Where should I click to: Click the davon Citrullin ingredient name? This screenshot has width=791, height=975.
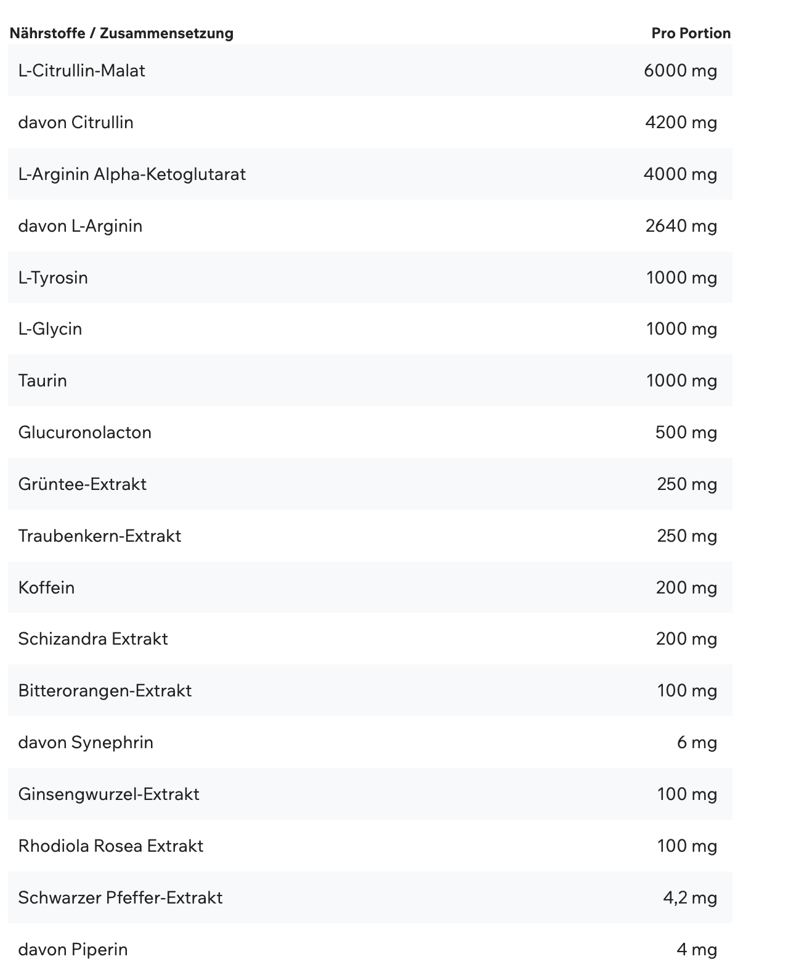(x=76, y=123)
